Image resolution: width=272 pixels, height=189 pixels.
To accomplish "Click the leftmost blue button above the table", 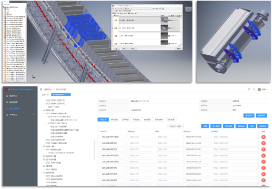I will tap(205, 126).
